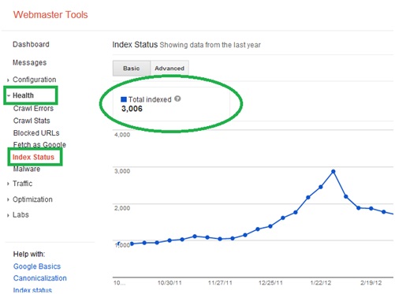The height and width of the screenshot is (294, 395).
Task: Expand the Optimization section arrow
Action: click(x=8, y=199)
